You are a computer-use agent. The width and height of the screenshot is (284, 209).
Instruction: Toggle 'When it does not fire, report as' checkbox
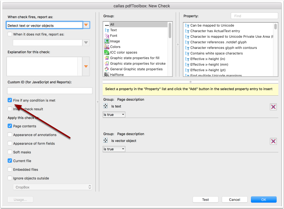click(x=10, y=34)
